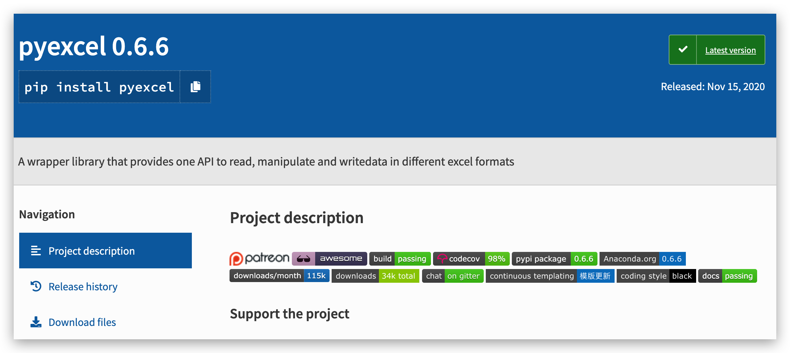Follow the Latest version link
Viewport: 790px width, 353px height.
point(730,50)
